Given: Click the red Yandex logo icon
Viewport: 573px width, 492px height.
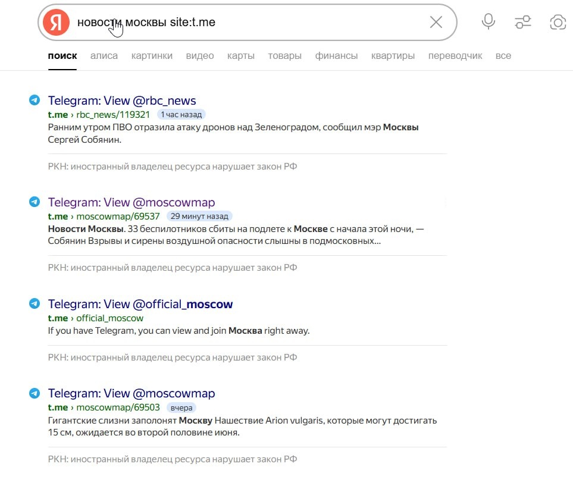Looking at the screenshot, I should pyautogui.click(x=56, y=22).
